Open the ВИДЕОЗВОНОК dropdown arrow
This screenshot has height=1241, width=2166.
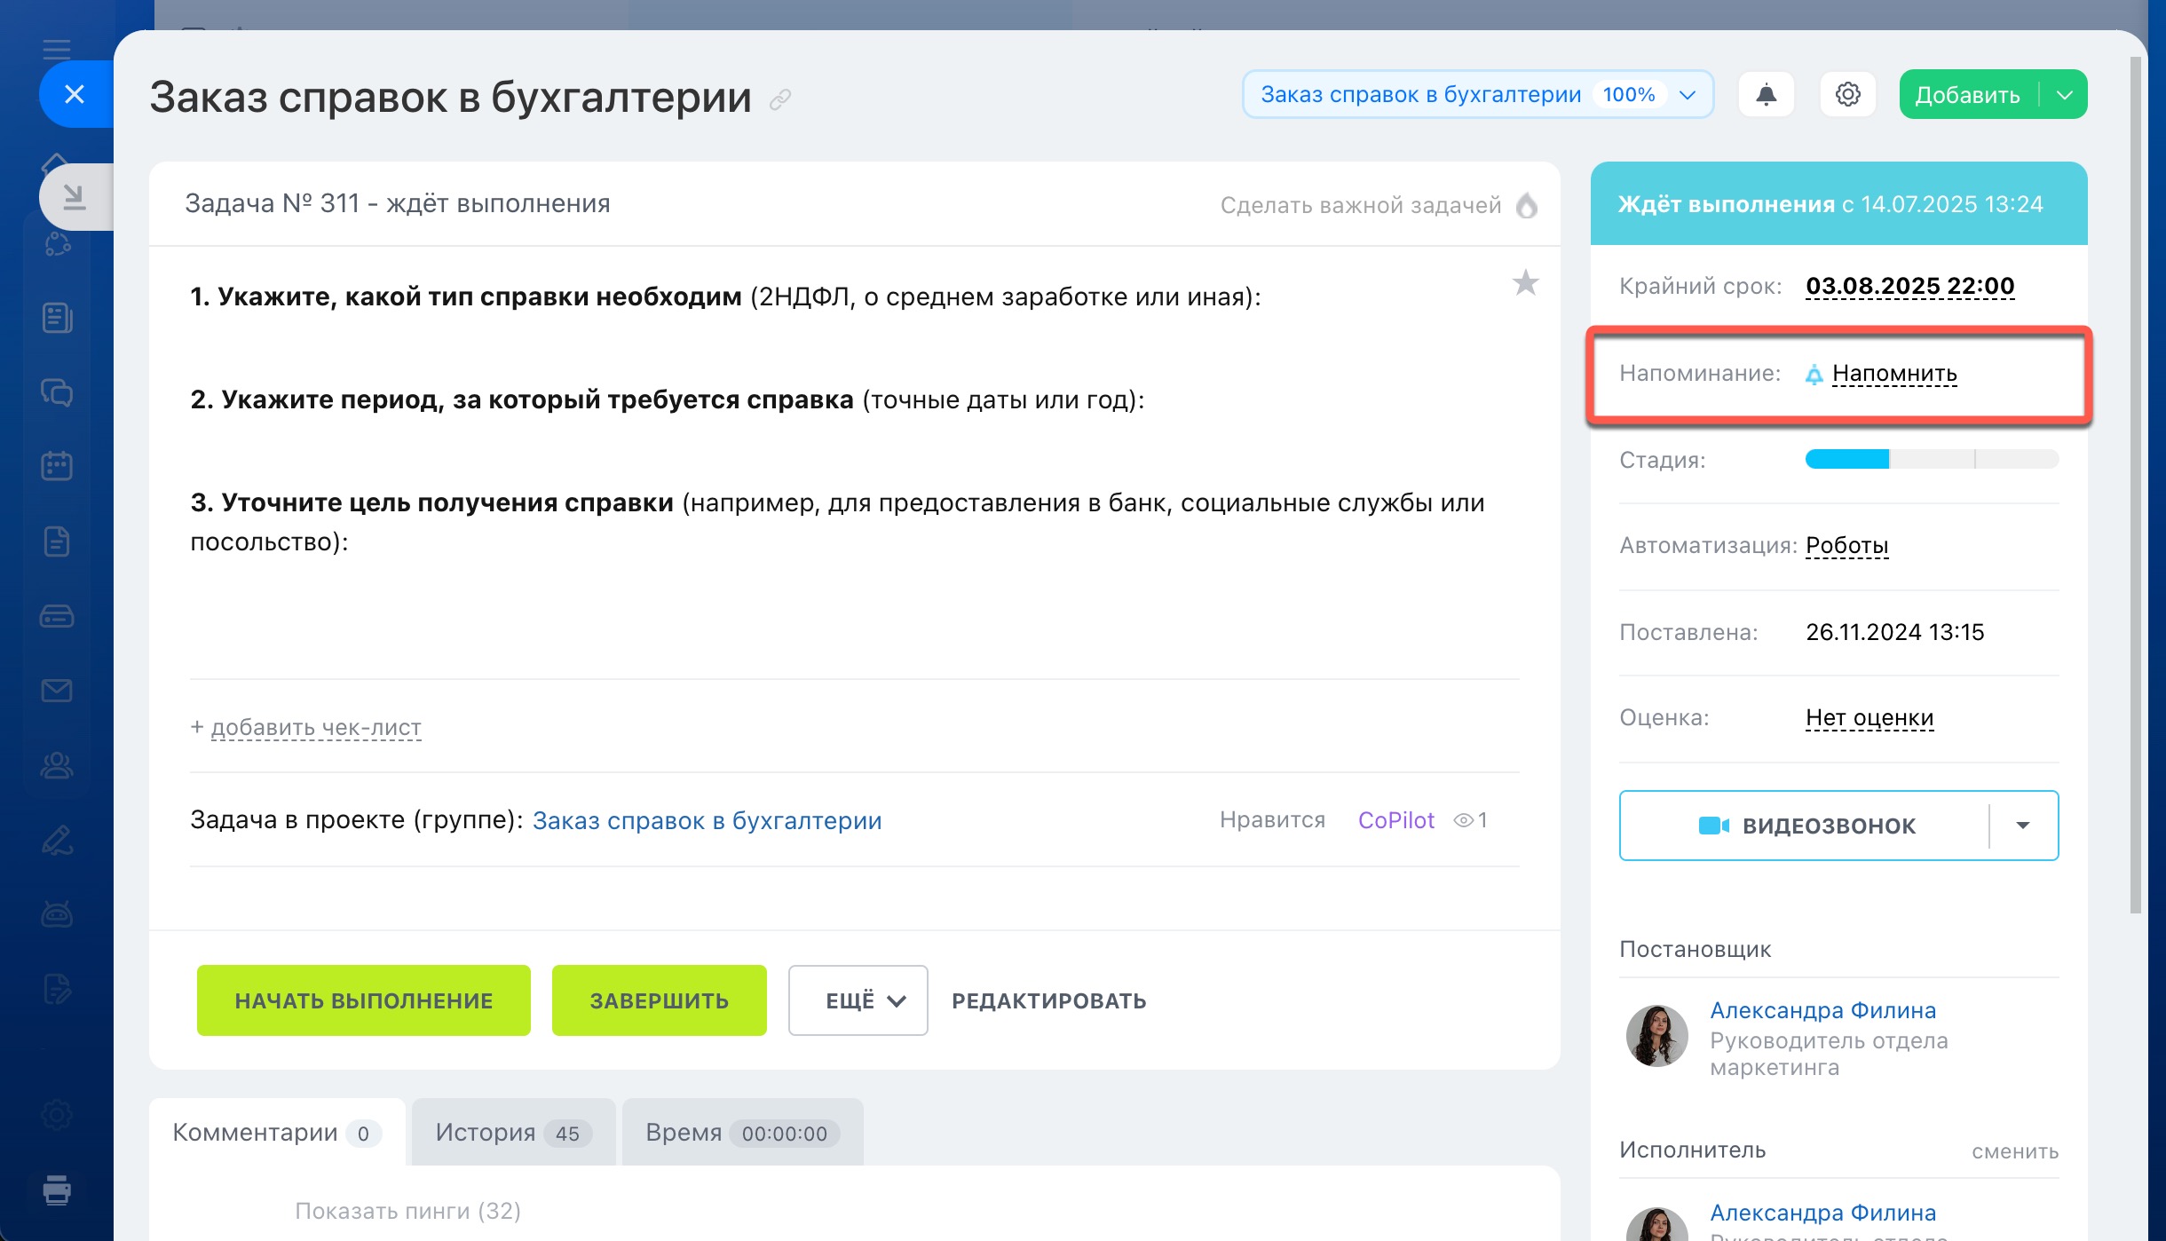tap(2023, 826)
